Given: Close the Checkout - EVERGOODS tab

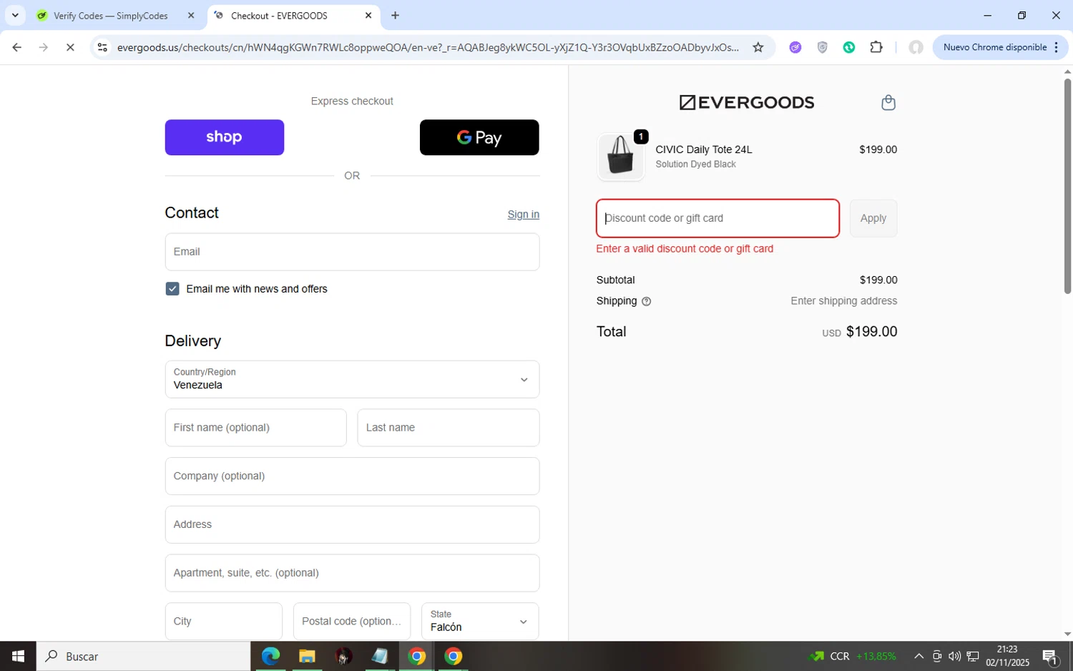Looking at the screenshot, I should (368, 15).
